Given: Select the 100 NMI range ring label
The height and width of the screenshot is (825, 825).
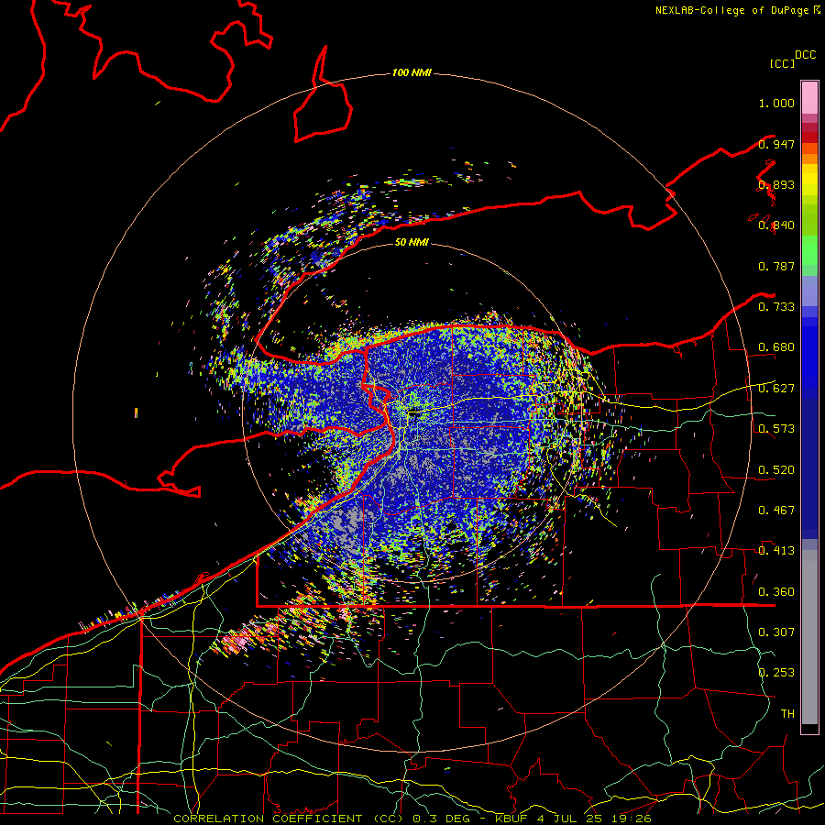Looking at the screenshot, I should point(412,72).
